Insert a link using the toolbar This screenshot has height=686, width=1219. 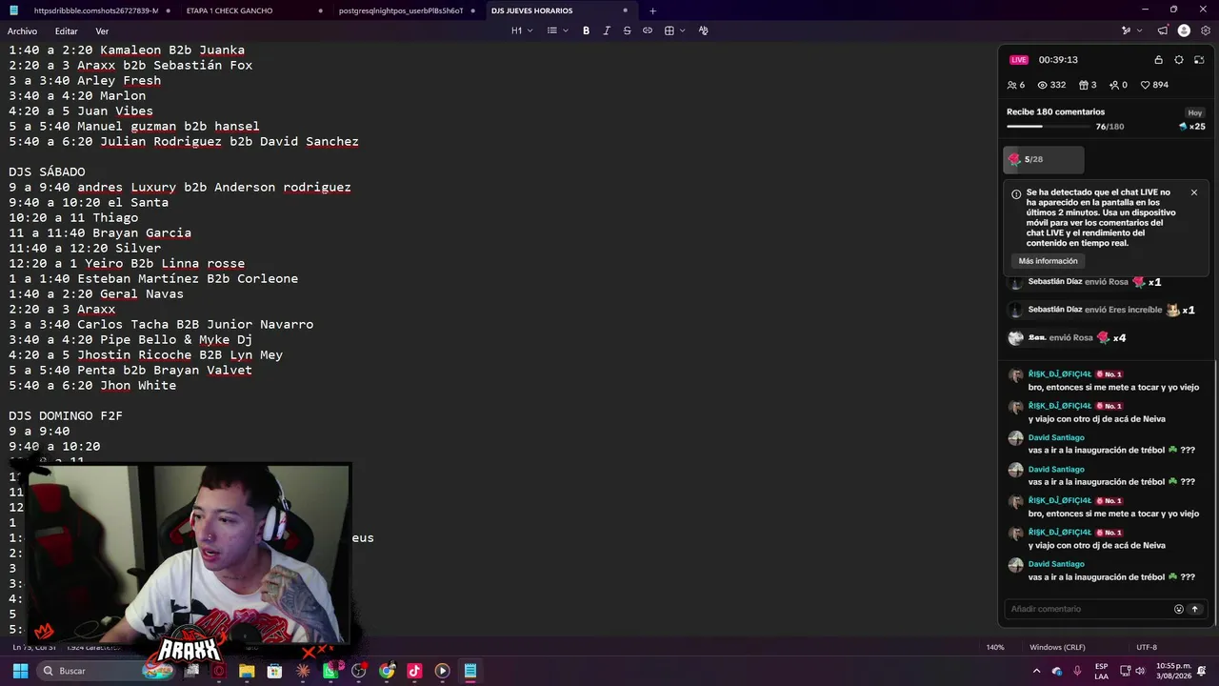pyautogui.click(x=648, y=30)
